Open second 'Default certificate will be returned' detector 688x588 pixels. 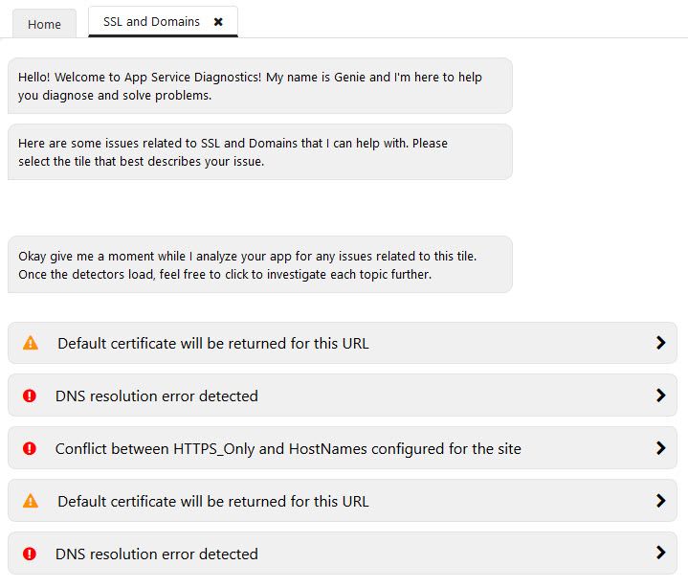pyautogui.click(x=343, y=501)
